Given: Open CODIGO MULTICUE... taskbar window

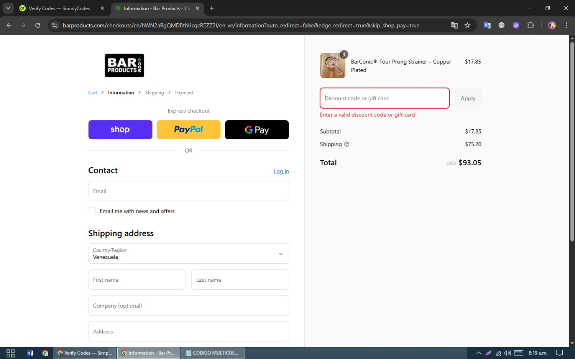Looking at the screenshot, I should pyautogui.click(x=213, y=353).
